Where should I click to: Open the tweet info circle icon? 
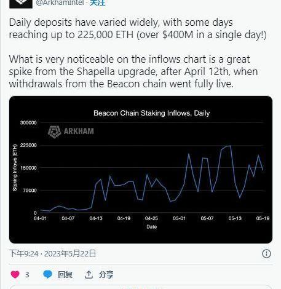click(266, 254)
